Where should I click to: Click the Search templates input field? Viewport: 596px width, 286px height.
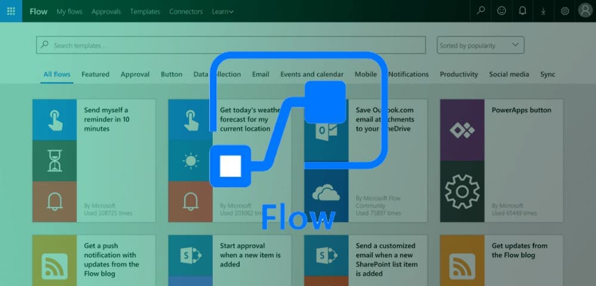point(231,45)
